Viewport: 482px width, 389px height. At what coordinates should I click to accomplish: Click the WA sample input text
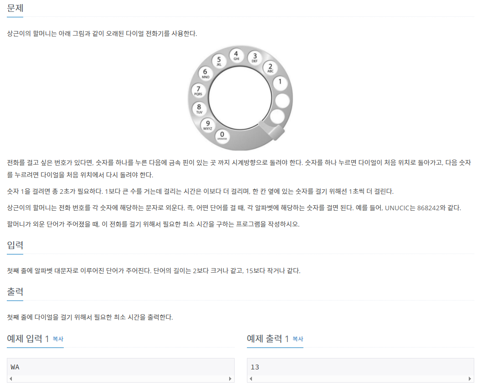tap(15, 367)
